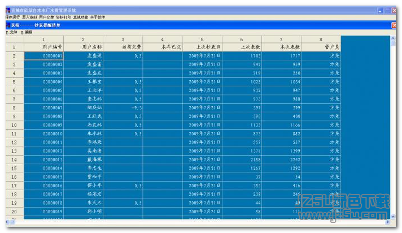Select the 上次抄表日 header cell
The image size is (402, 233).
coord(202,47)
